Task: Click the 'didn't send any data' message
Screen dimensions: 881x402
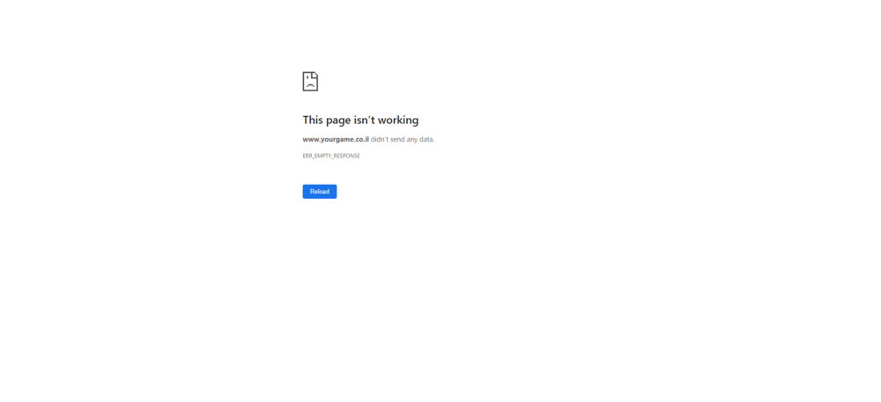Action: point(403,139)
